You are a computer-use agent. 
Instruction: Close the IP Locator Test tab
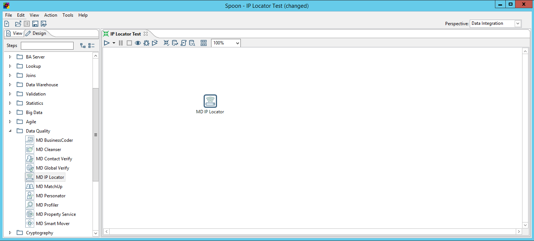click(146, 34)
